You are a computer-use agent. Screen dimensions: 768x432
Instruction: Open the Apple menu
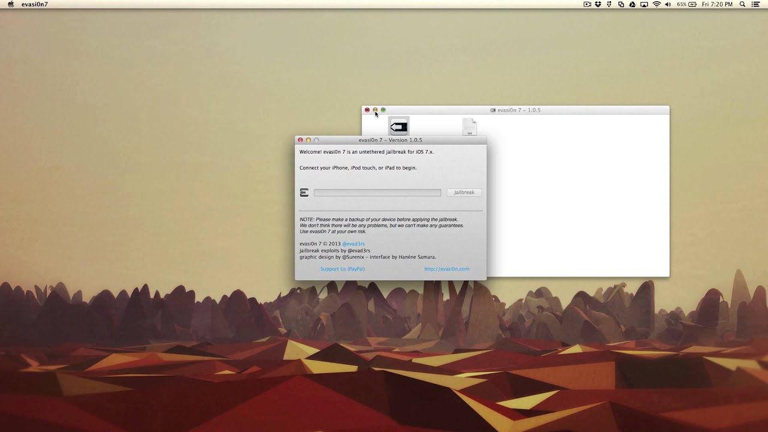point(10,4)
